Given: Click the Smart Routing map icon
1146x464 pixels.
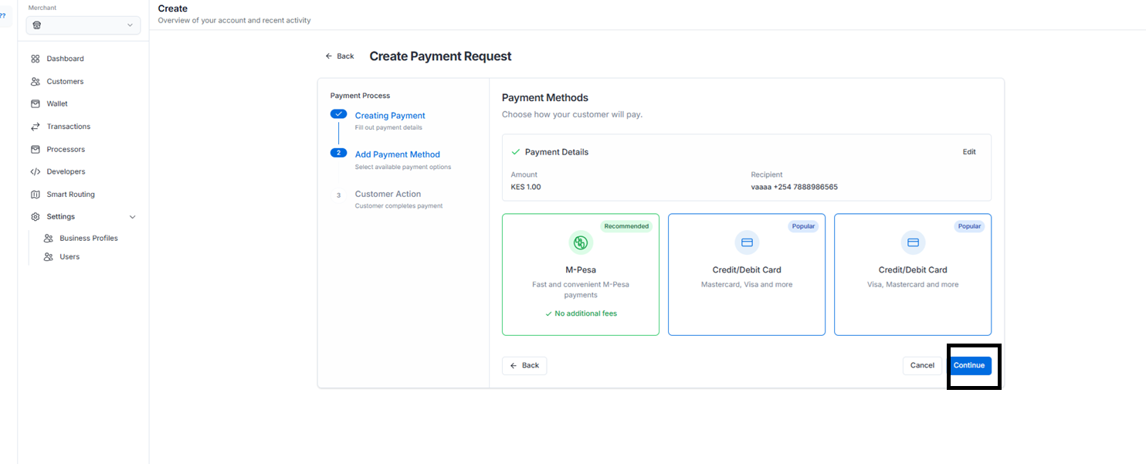Looking at the screenshot, I should [36, 195].
